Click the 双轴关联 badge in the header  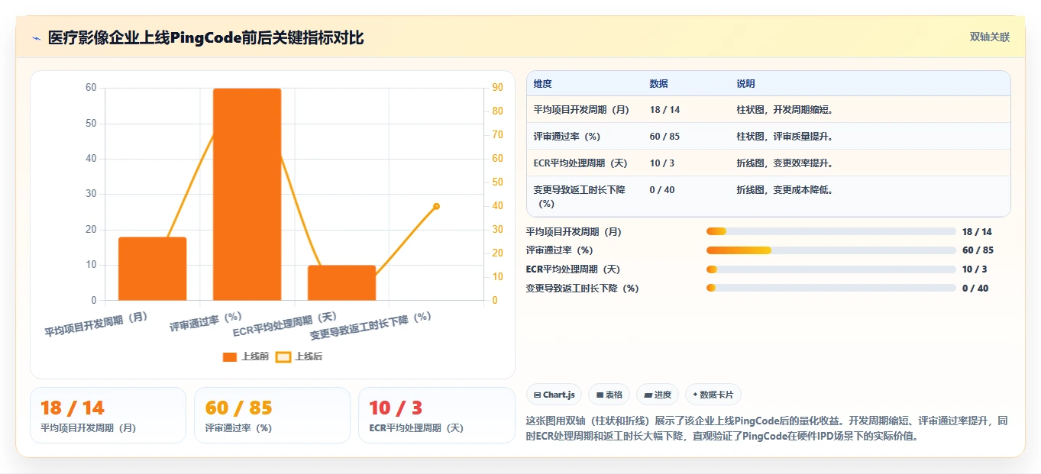(990, 37)
